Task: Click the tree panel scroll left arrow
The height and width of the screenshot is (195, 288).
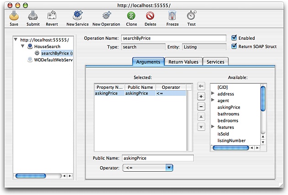Action: [x=64, y=176]
